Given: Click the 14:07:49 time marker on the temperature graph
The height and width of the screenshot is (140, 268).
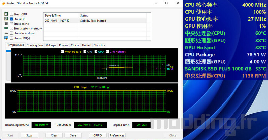Looking at the screenshot, I should coord(102,78).
